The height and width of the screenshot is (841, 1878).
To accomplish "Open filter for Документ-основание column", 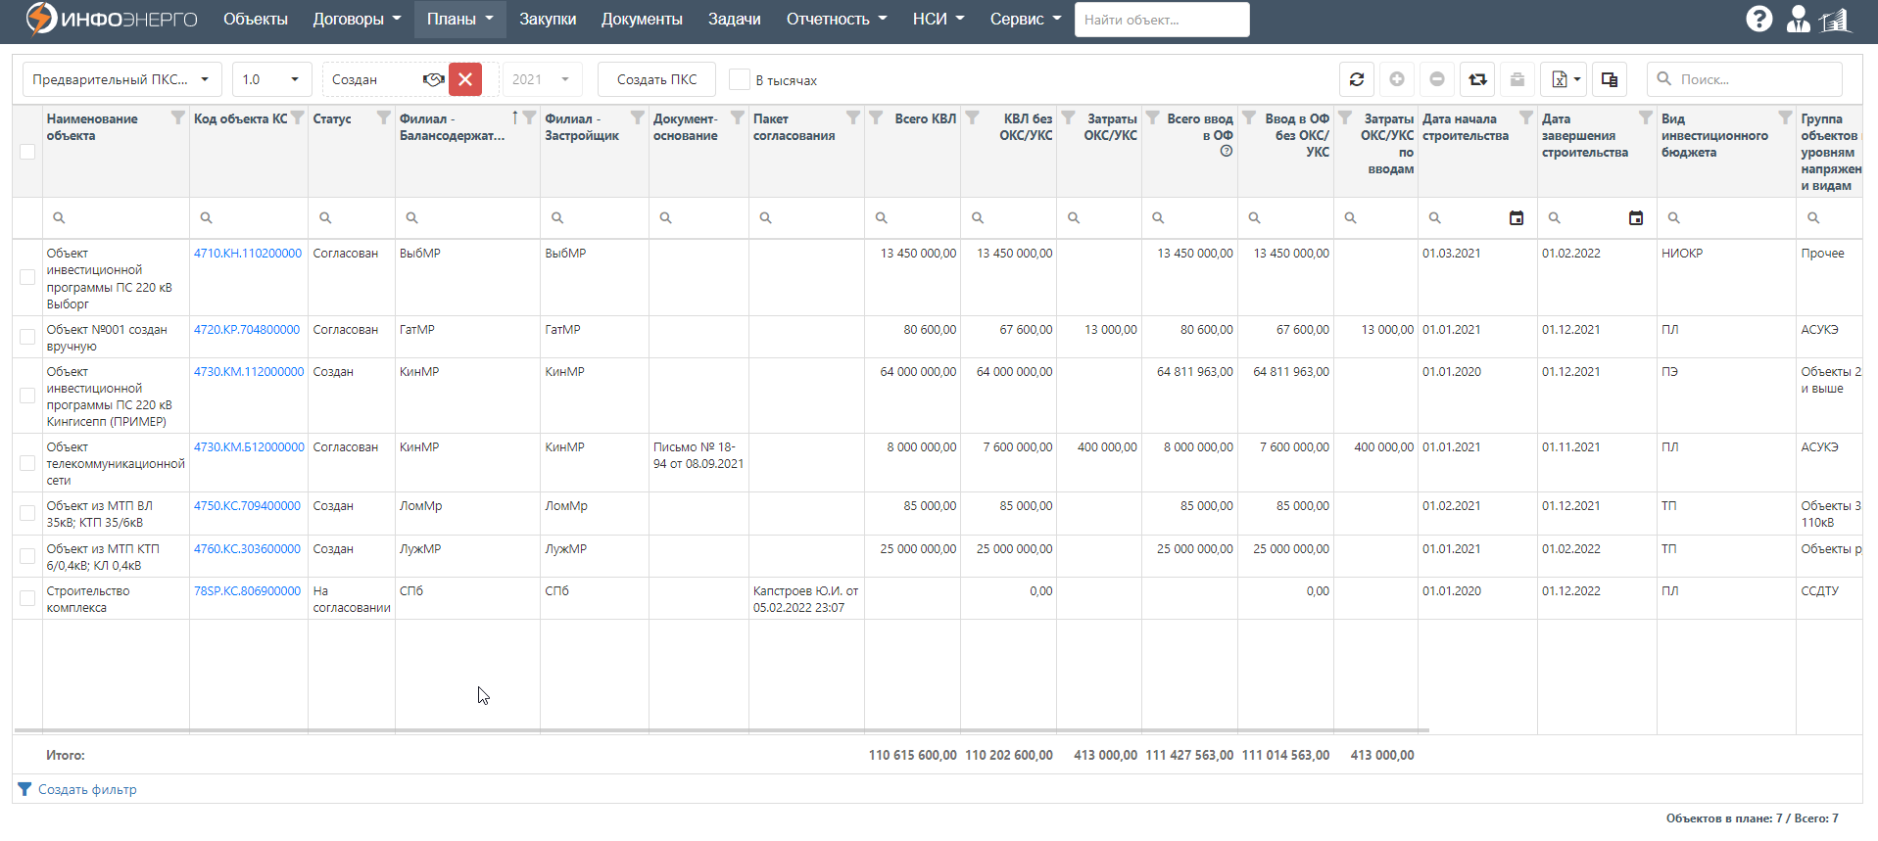I will tap(738, 117).
